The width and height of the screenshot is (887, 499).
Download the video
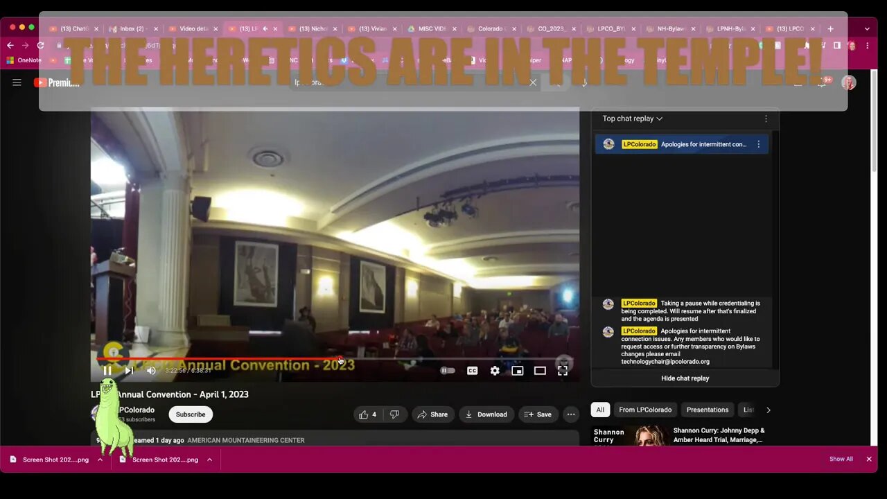tap(486, 414)
